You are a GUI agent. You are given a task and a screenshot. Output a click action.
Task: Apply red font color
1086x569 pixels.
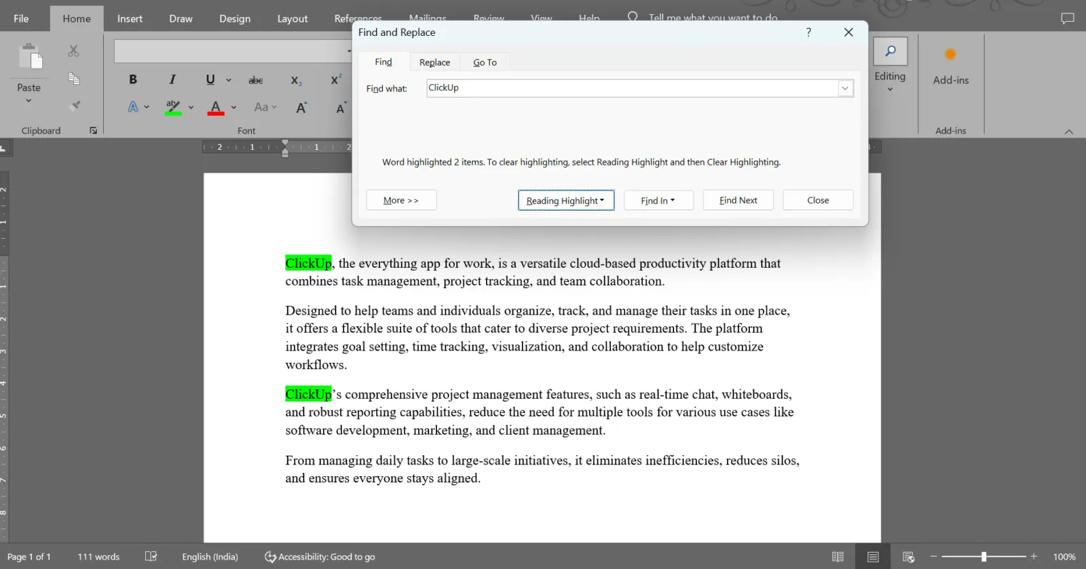(x=216, y=107)
